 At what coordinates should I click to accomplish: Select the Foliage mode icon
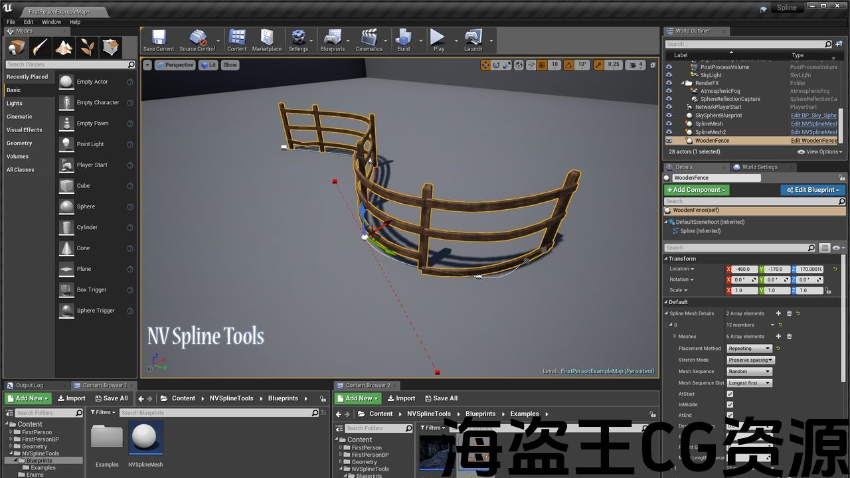[87, 47]
